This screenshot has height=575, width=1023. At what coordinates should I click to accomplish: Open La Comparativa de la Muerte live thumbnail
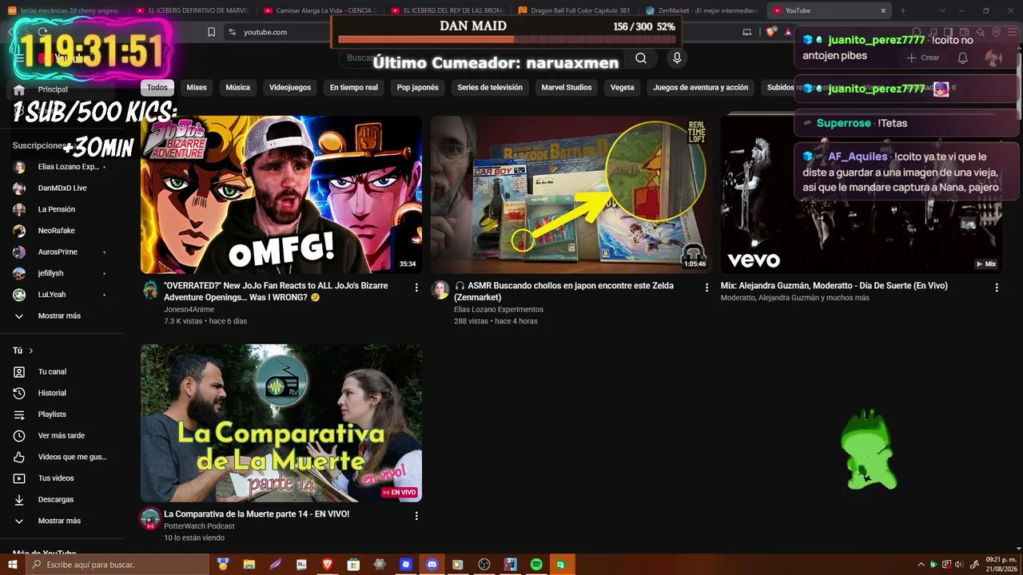281,423
